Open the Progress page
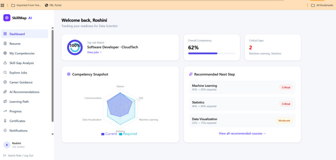 (x=25, y=111)
